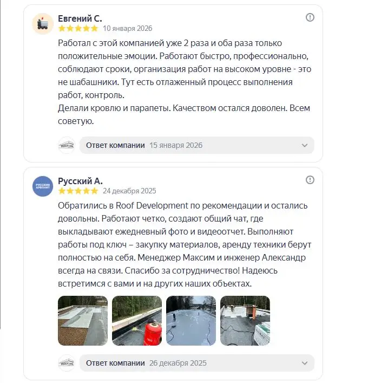
Task: Open reviewer name Евгений С.
Action: point(80,18)
